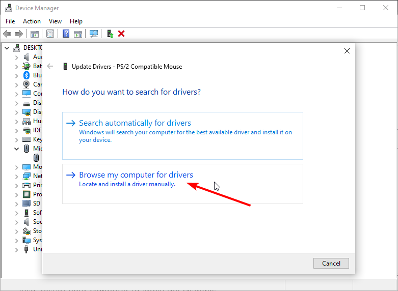398x291 pixels.
Task: Choose Search automatically for drivers
Action: point(182,136)
